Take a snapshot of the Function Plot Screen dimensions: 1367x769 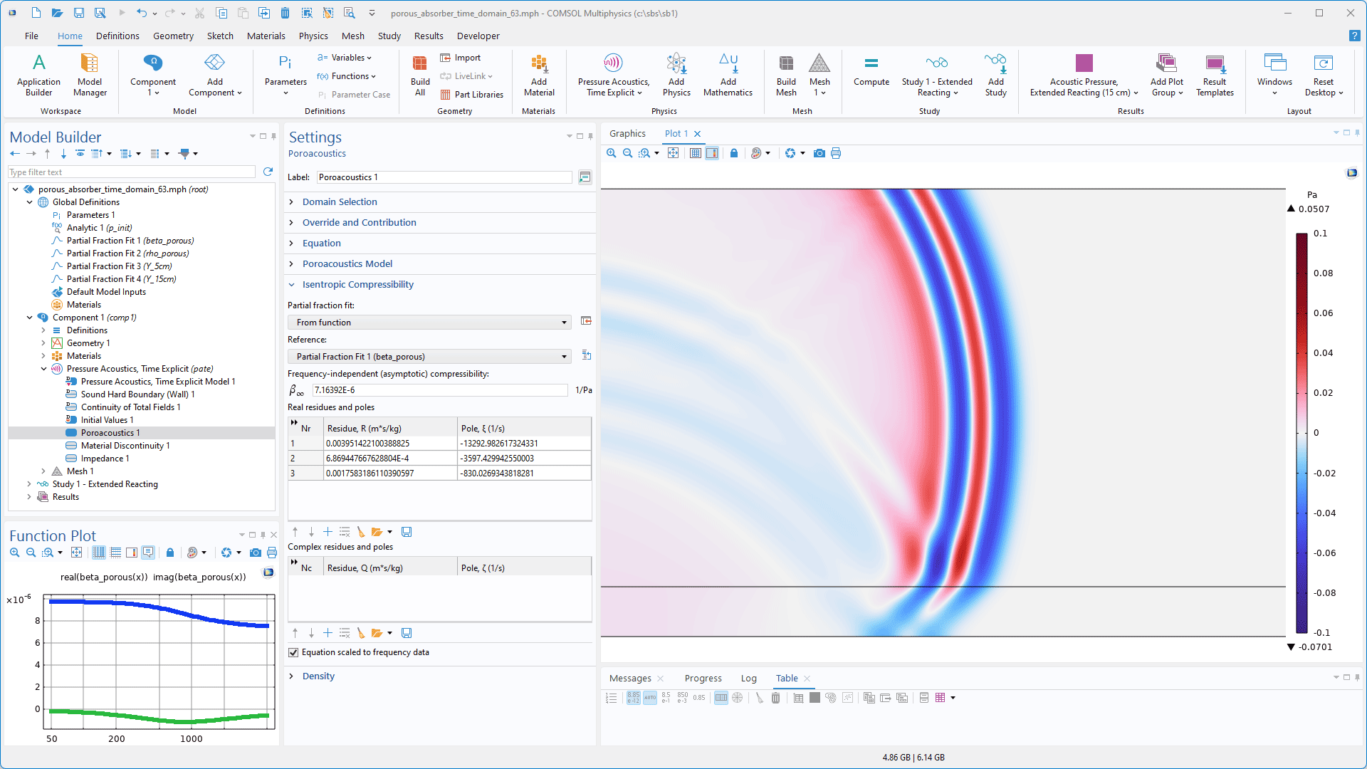click(256, 553)
